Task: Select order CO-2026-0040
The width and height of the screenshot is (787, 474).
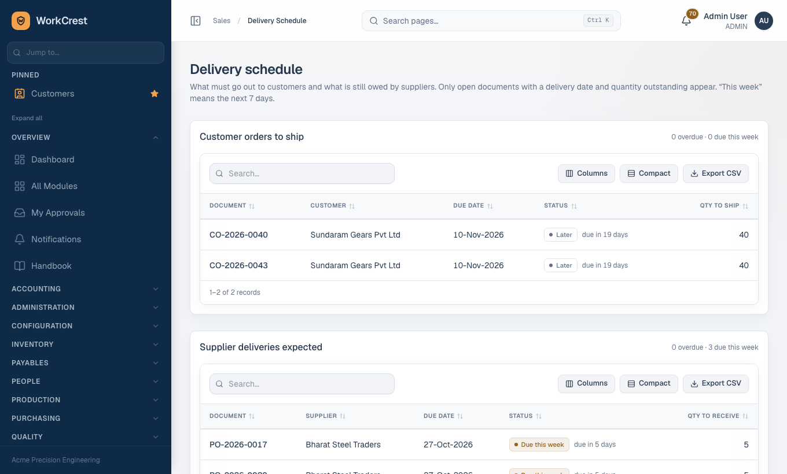Action: (x=238, y=235)
